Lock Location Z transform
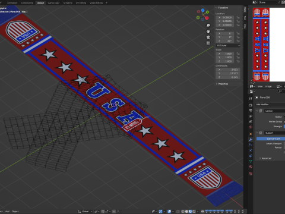 (238, 25)
